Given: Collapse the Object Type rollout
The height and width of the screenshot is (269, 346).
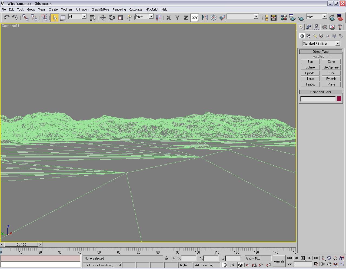Looking at the screenshot, I should (x=320, y=52).
